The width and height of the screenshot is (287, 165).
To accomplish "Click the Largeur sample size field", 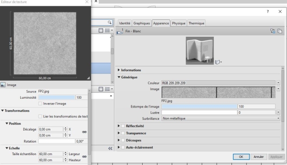I will click(51, 154).
